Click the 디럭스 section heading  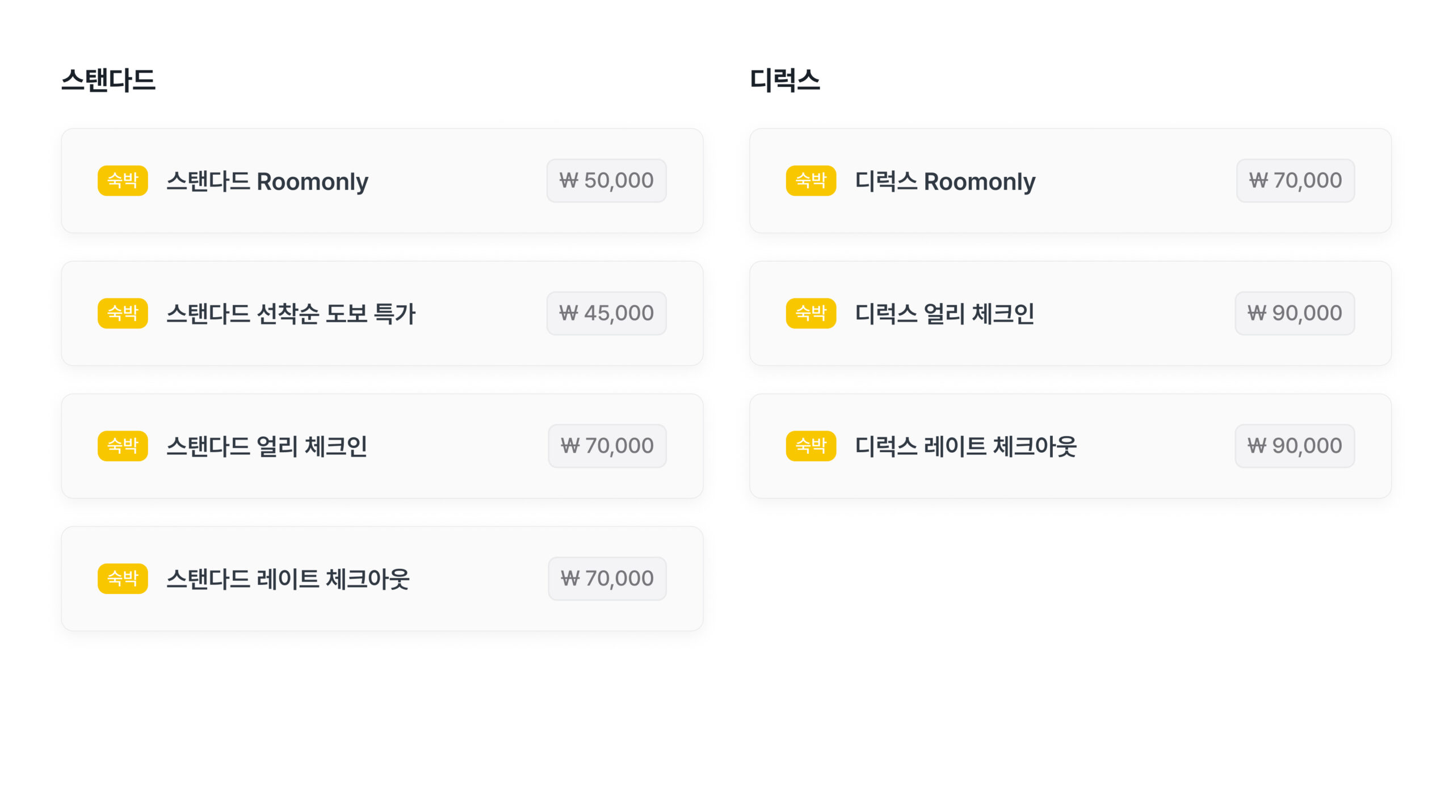pos(785,80)
